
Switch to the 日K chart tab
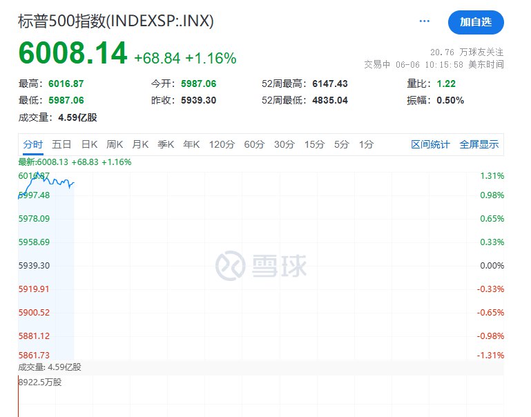coord(89,144)
